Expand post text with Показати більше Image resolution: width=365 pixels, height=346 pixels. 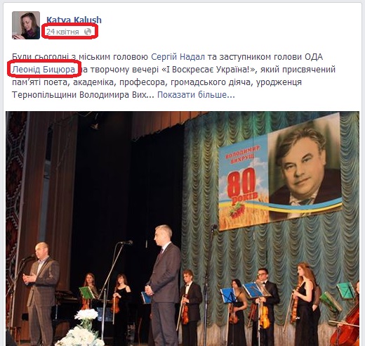click(196, 95)
